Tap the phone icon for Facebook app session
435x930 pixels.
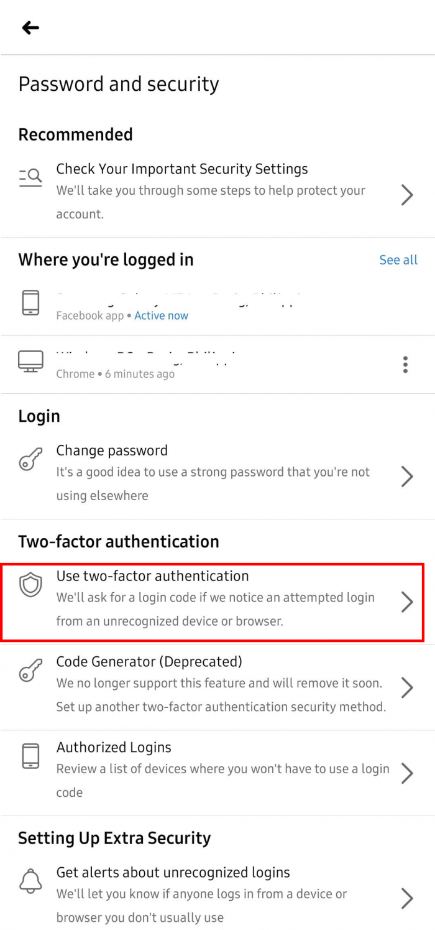(30, 304)
